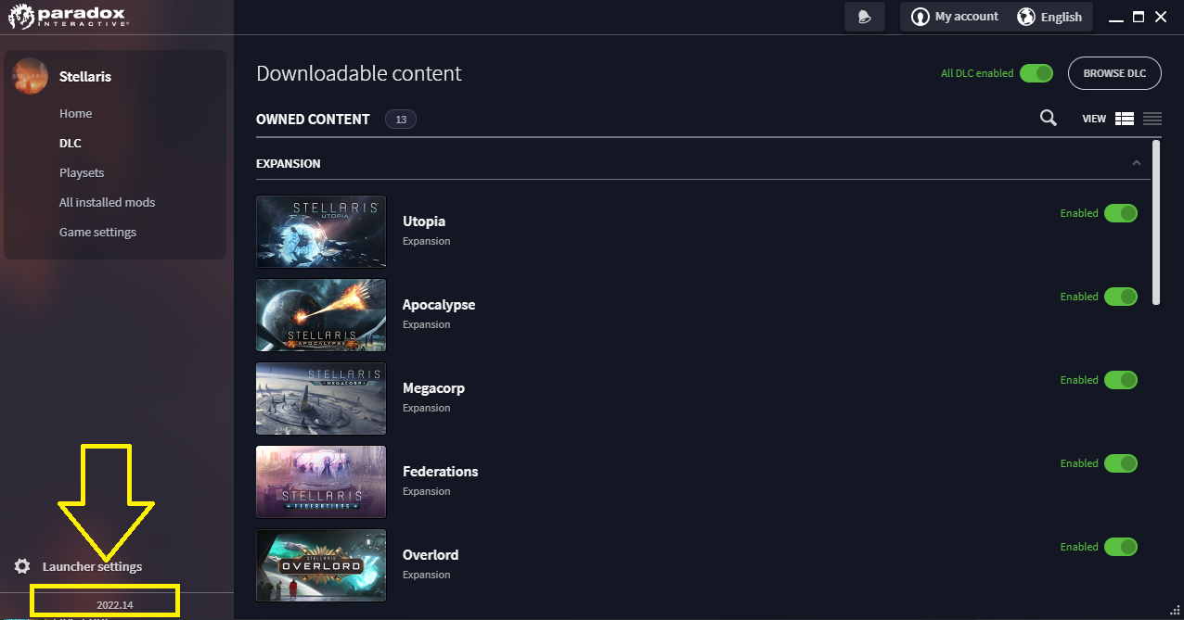Disable the Megacorp expansion toggle

1121,380
